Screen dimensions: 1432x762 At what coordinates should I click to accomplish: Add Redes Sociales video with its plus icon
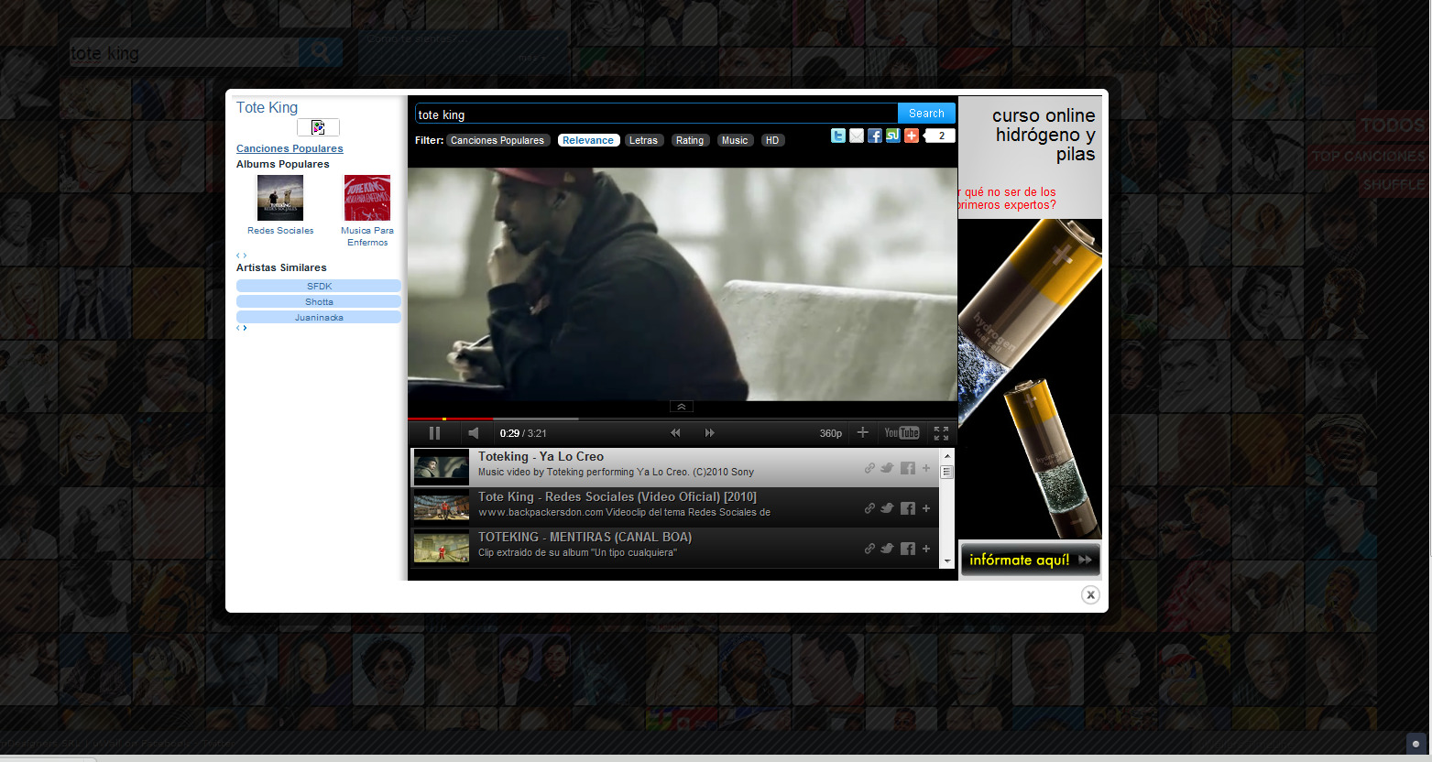[926, 508]
